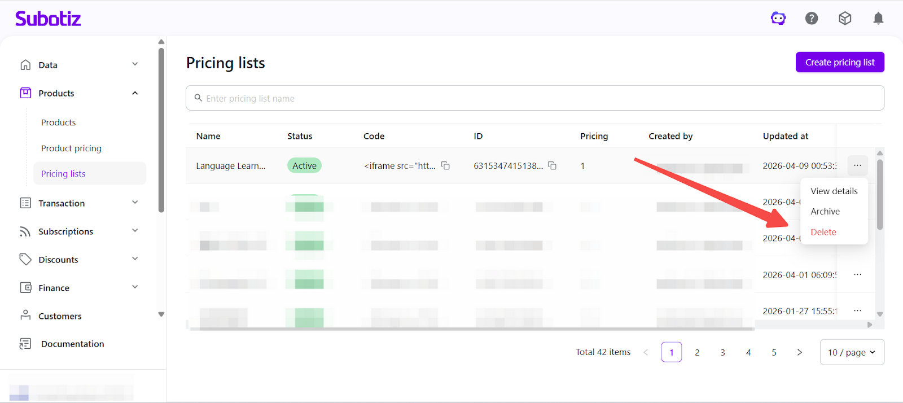This screenshot has height=403, width=903.
Task: Go to page 2 of pricing lists
Action: tap(697, 352)
